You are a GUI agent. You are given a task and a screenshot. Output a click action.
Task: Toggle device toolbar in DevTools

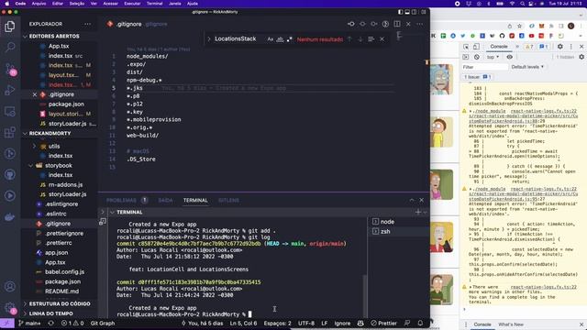coord(476,47)
